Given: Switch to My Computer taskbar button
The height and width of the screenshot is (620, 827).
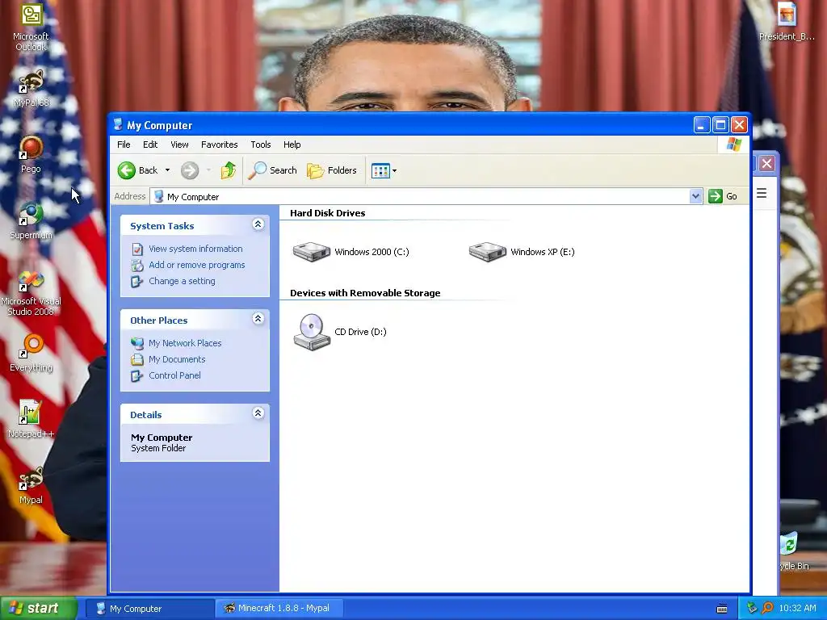Looking at the screenshot, I should (x=149, y=609).
